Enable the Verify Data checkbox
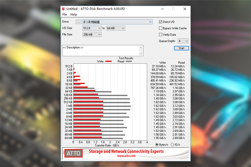 [x=161, y=35]
